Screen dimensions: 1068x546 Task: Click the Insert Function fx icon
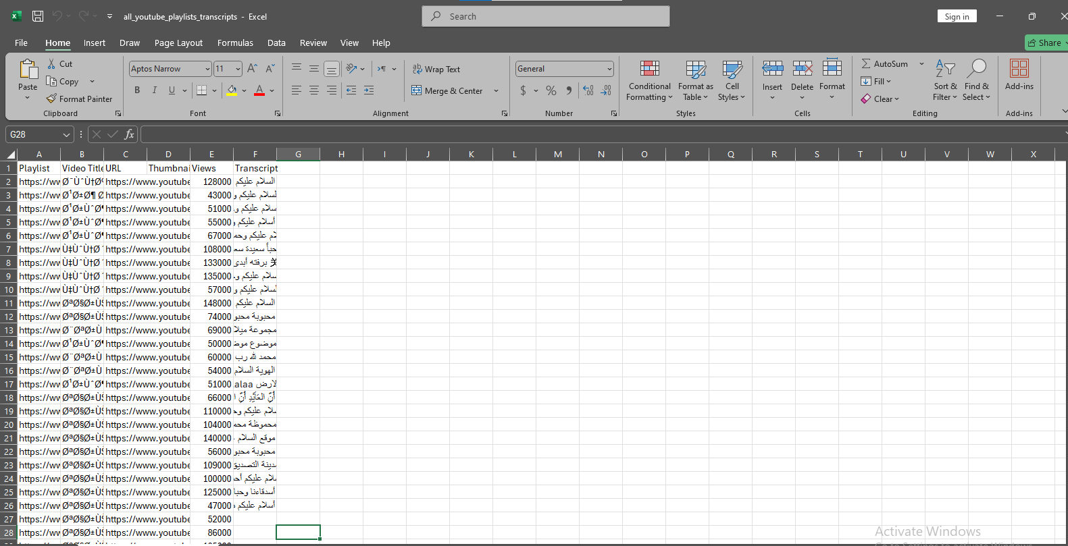coord(129,134)
